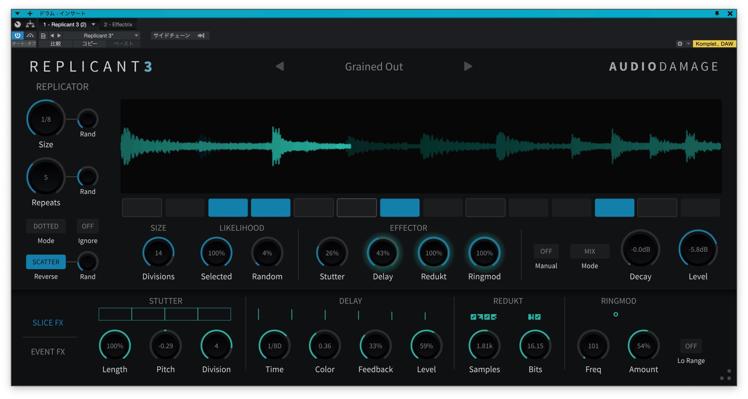Click the previous-preset left arrow icon

pos(52,35)
